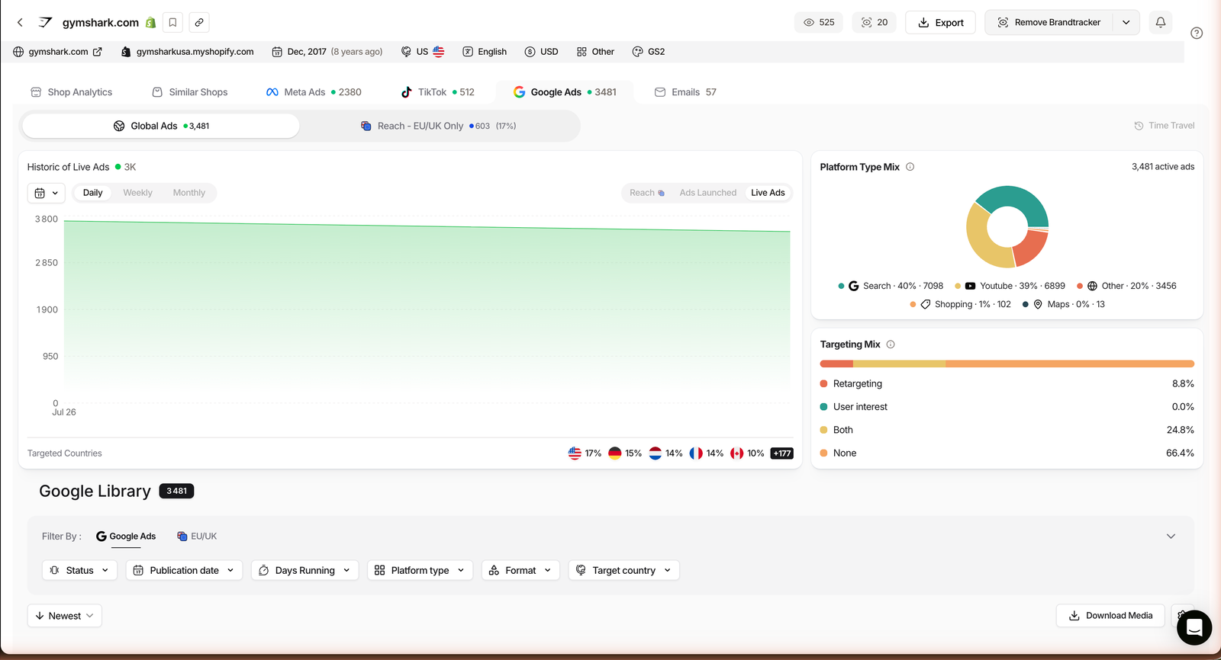Open gymsharkusa.myshopify.com store link
The height and width of the screenshot is (660, 1221).
(188, 52)
